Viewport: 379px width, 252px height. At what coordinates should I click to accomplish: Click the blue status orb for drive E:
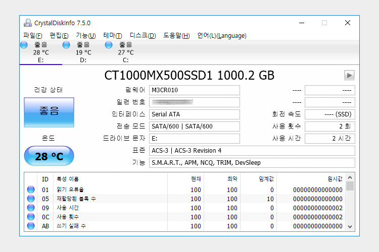(24, 45)
